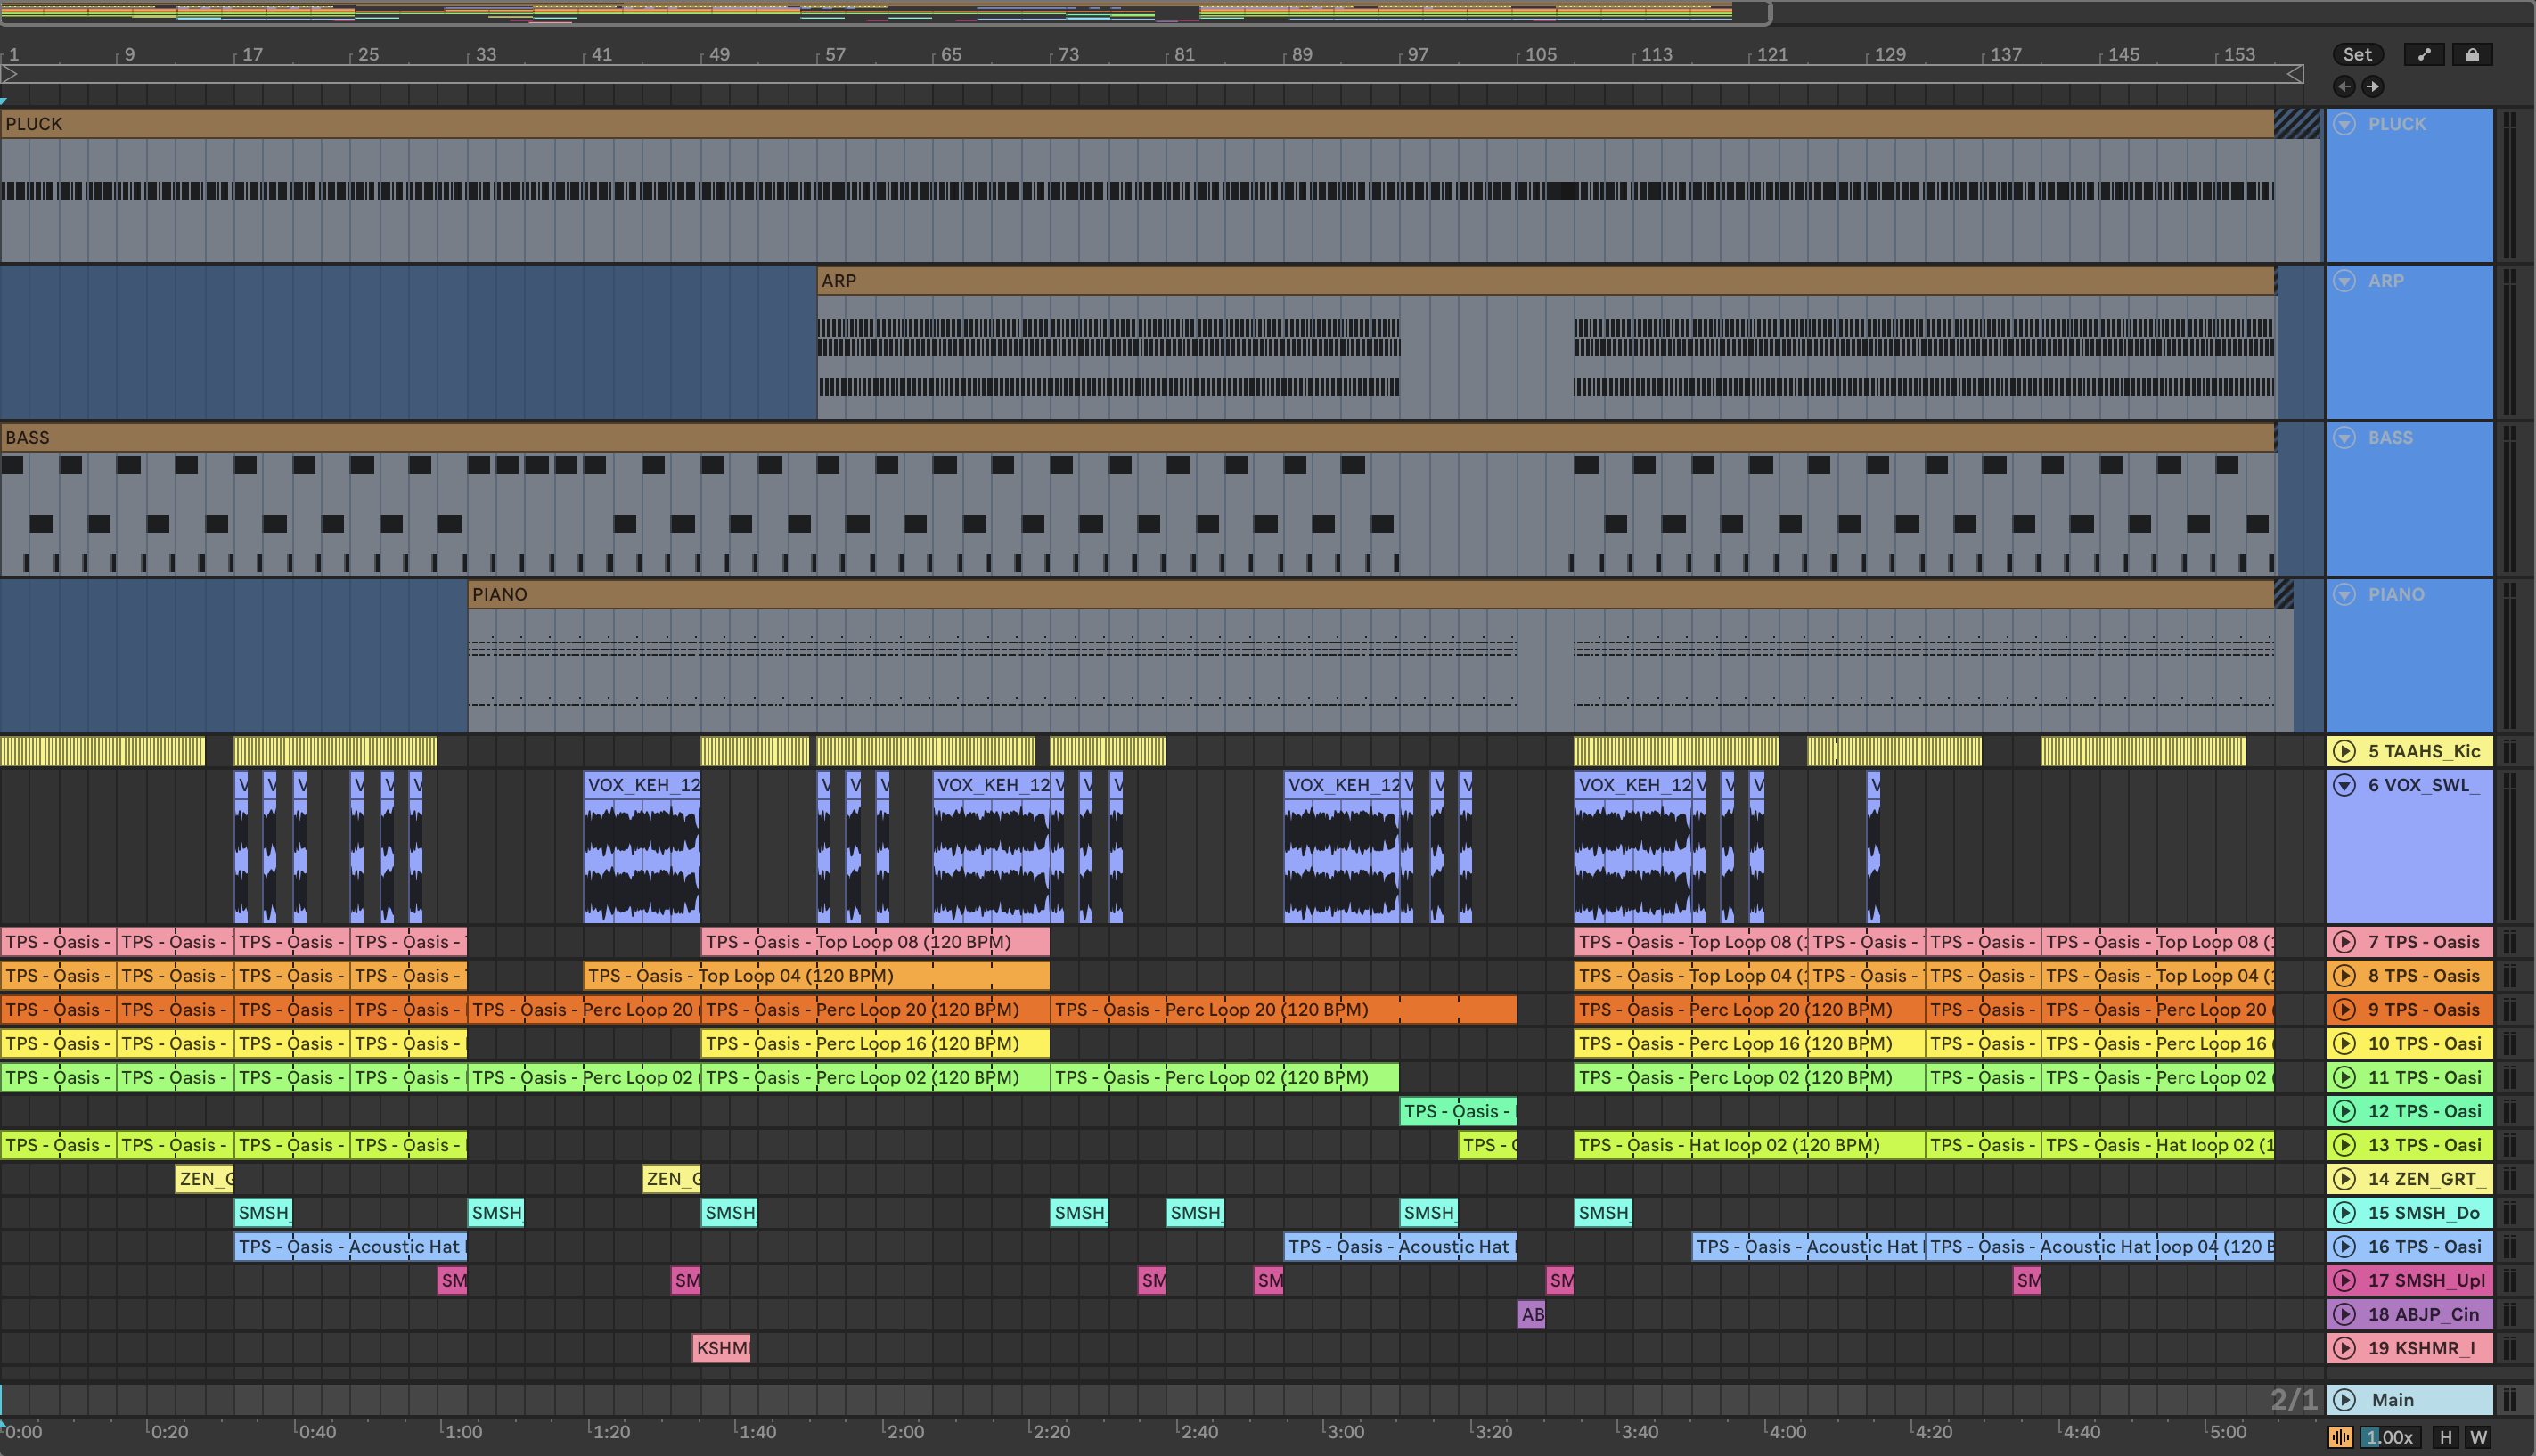Click the H optimize height button

(x=2446, y=1437)
